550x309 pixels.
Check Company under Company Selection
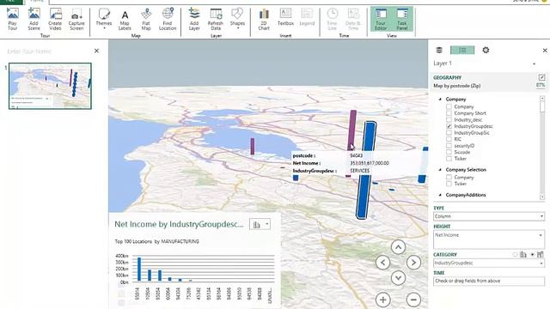click(449, 178)
